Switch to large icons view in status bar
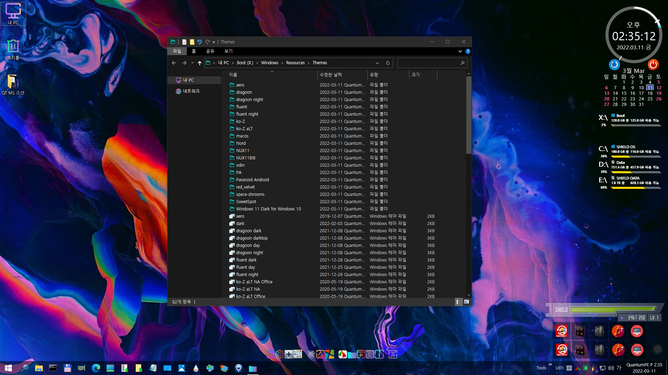This screenshot has height=375, width=668. click(x=467, y=302)
